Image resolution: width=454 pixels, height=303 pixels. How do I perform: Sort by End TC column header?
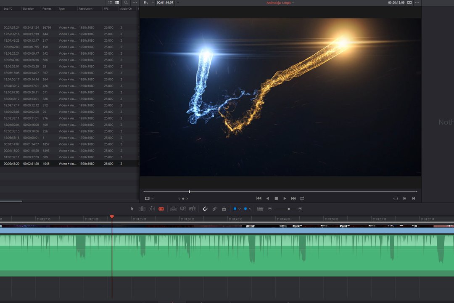[8, 9]
